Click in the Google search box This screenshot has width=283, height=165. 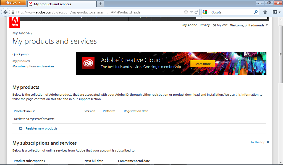pos(232,12)
